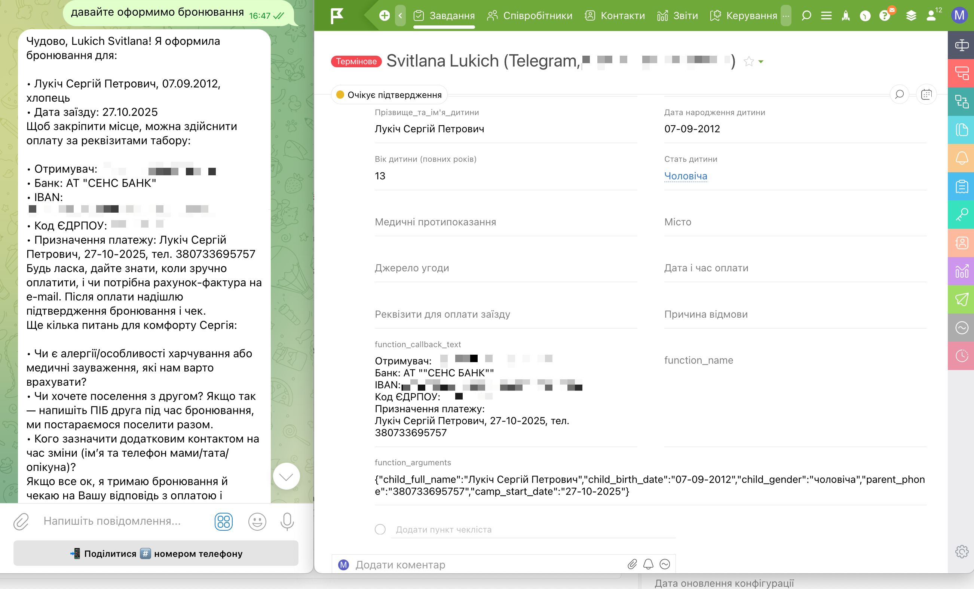
Task: Click the Telegram emoji smiley icon
Action: tap(257, 521)
